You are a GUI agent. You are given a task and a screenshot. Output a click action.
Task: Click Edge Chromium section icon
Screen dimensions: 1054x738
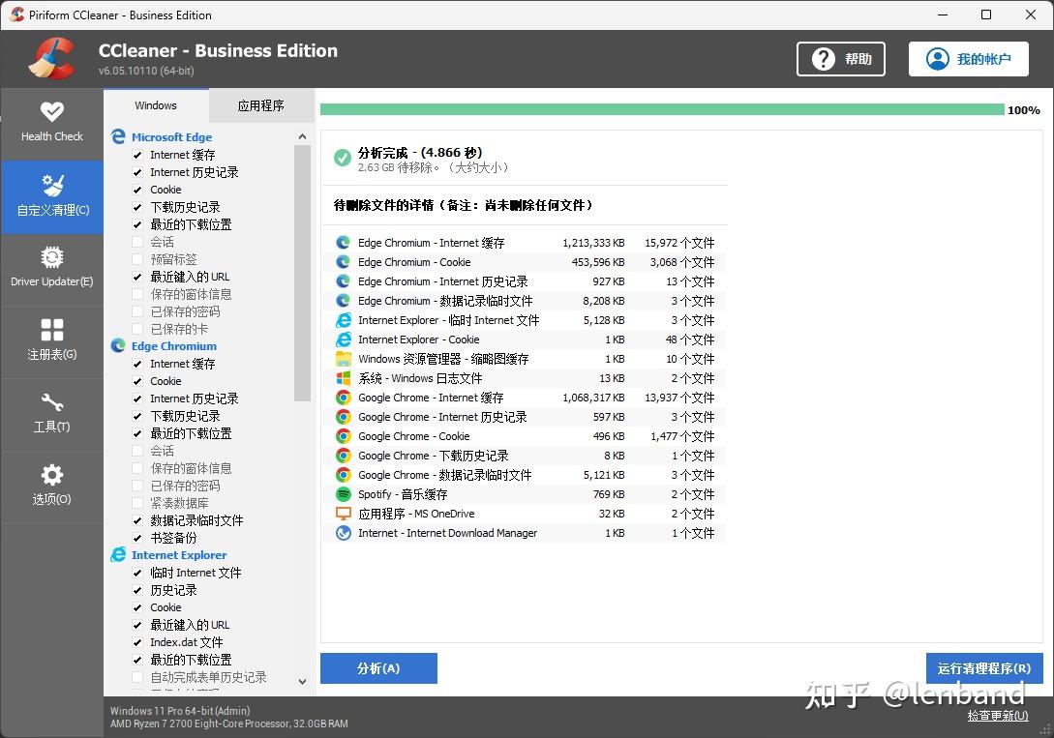[118, 346]
